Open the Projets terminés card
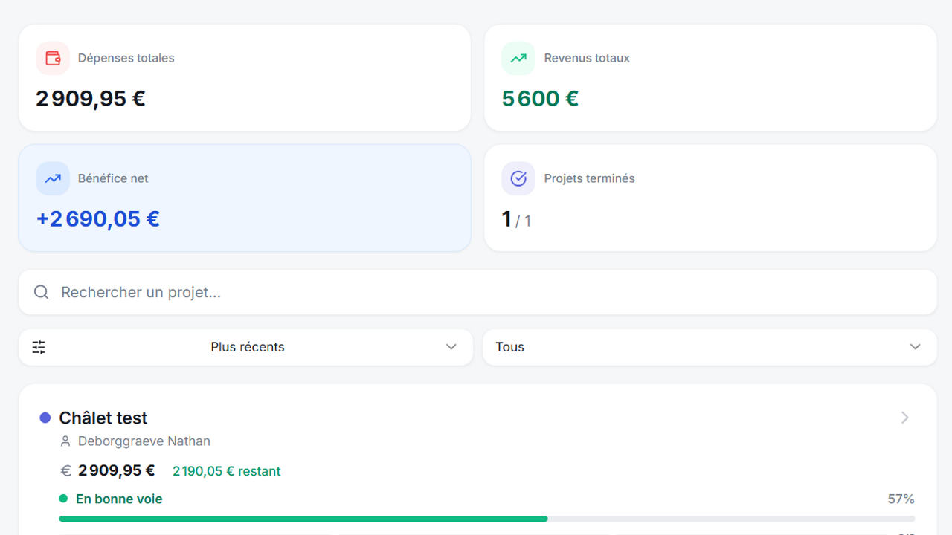The height and width of the screenshot is (535, 952). [x=710, y=198]
